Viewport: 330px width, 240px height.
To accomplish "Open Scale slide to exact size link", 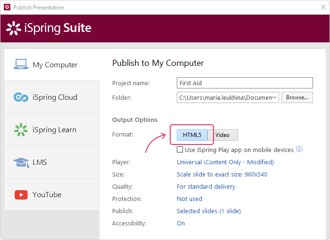I will pyautogui.click(x=222, y=174).
